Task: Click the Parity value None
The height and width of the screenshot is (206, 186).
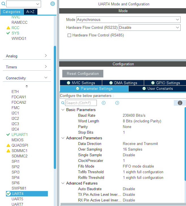Action: point(127,127)
